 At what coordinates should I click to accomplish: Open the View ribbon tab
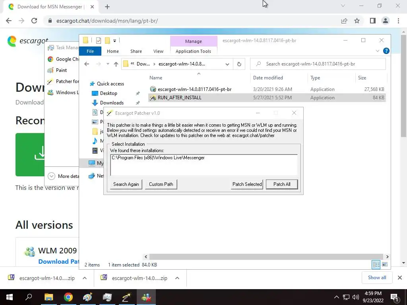pyautogui.click(x=158, y=51)
